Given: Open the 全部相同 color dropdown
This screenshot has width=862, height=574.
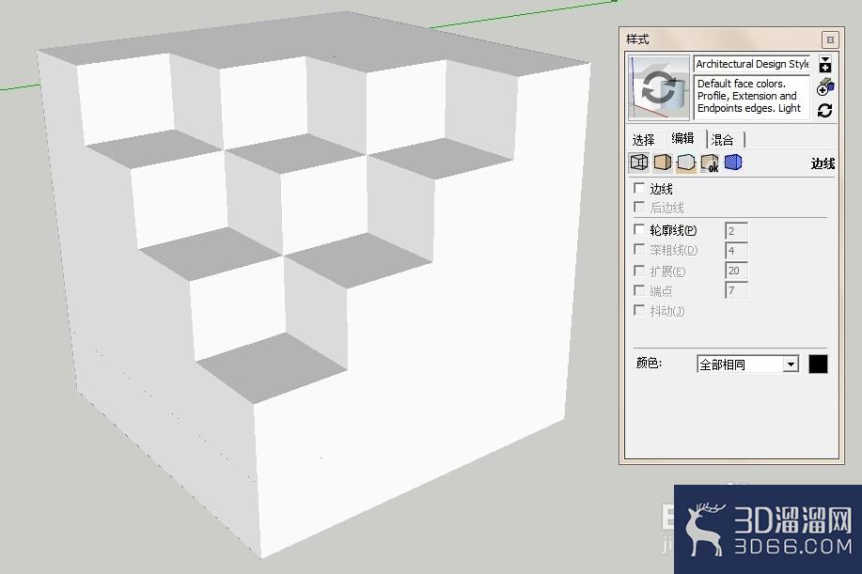Looking at the screenshot, I should (747, 365).
